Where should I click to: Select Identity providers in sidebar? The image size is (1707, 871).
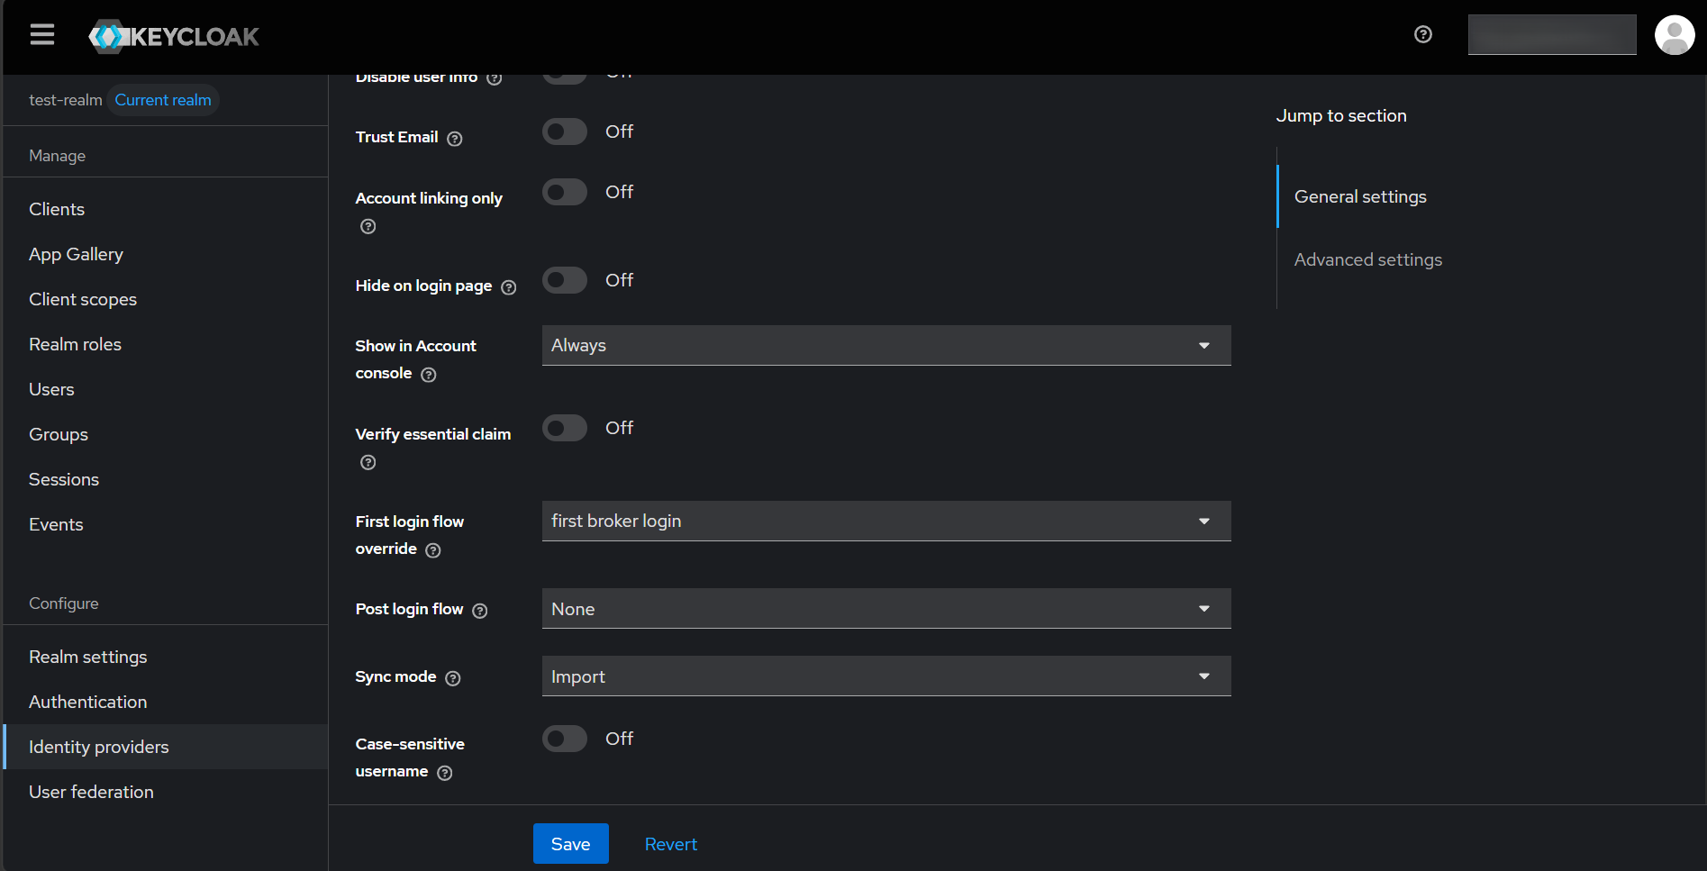pos(166,747)
